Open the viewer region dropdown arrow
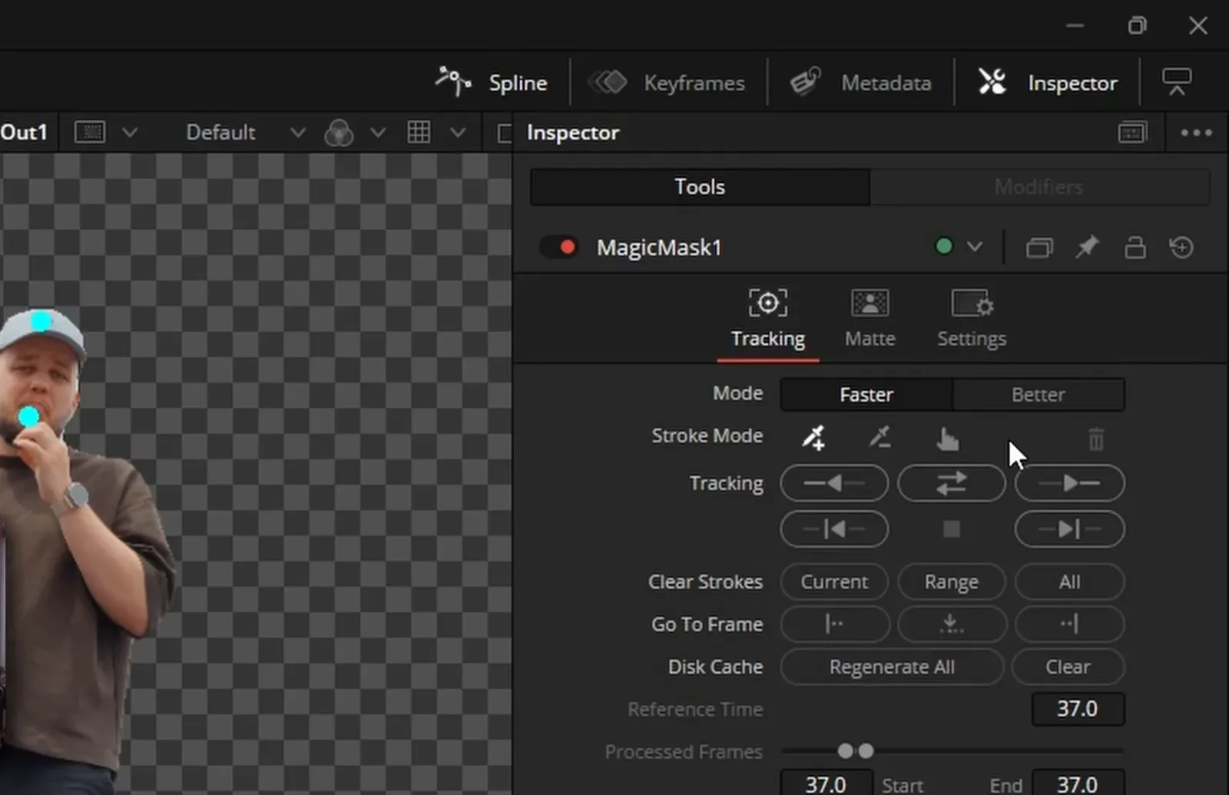The width and height of the screenshot is (1229, 795). (130, 132)
